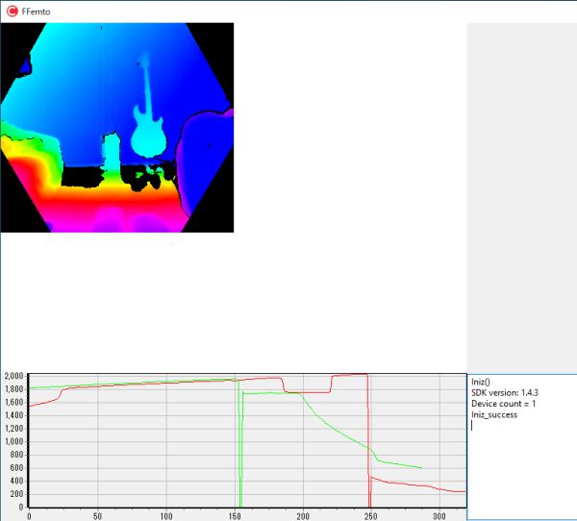The height and width of the screenshot is (521, 577).
Task: Click the FFemto window title text
Action: pos(36,12)
